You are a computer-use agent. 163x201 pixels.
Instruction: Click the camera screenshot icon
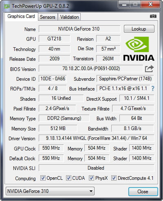pyautogui.click(x=153, y=16)
